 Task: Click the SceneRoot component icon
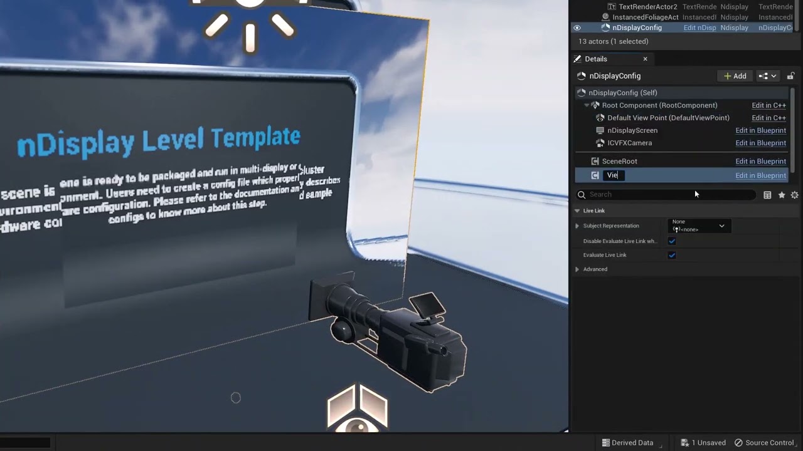(x=595, y=161)
